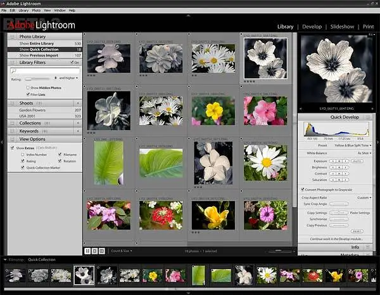Toggle the Filename checkbox
This screenshot has width=380, height=295.
60,154
